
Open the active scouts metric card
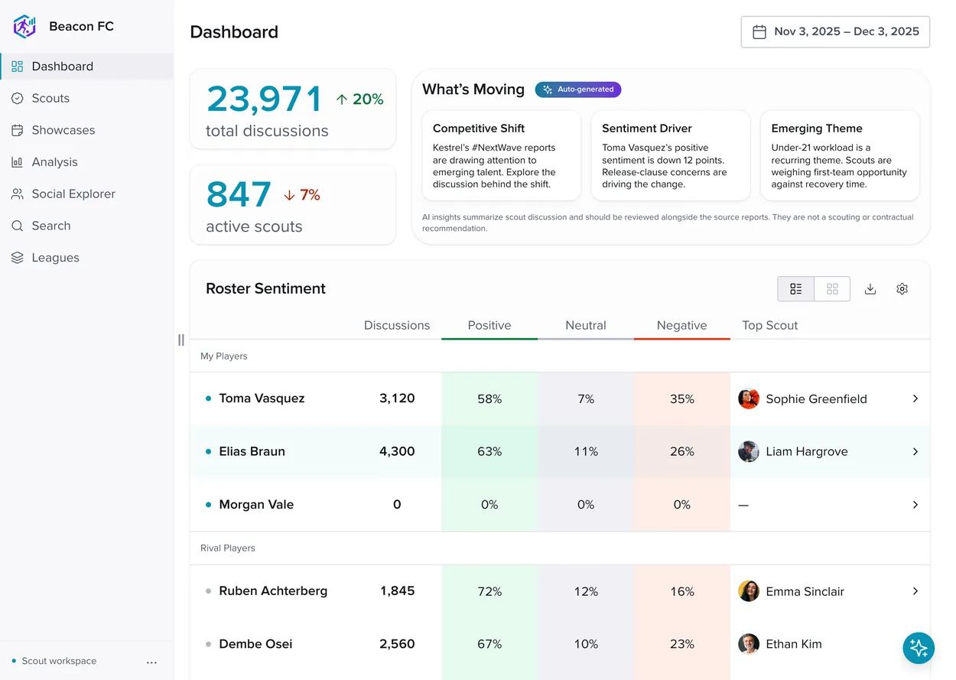point(293,205)
